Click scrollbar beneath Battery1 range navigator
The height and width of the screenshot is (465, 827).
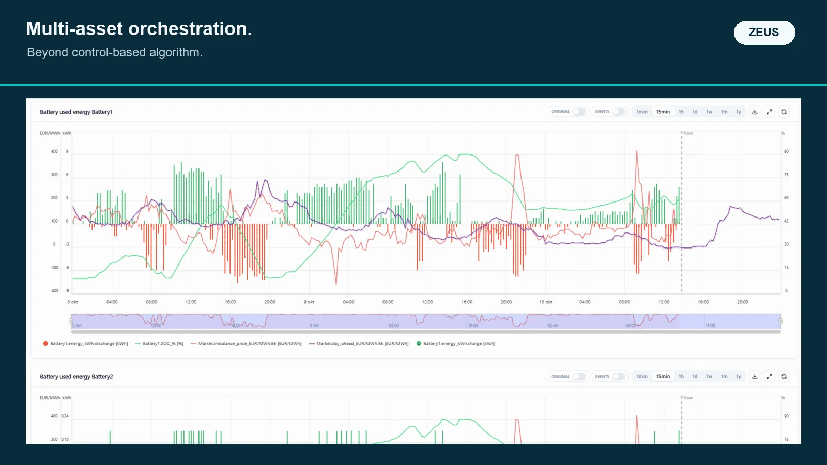tap(426, 332)
